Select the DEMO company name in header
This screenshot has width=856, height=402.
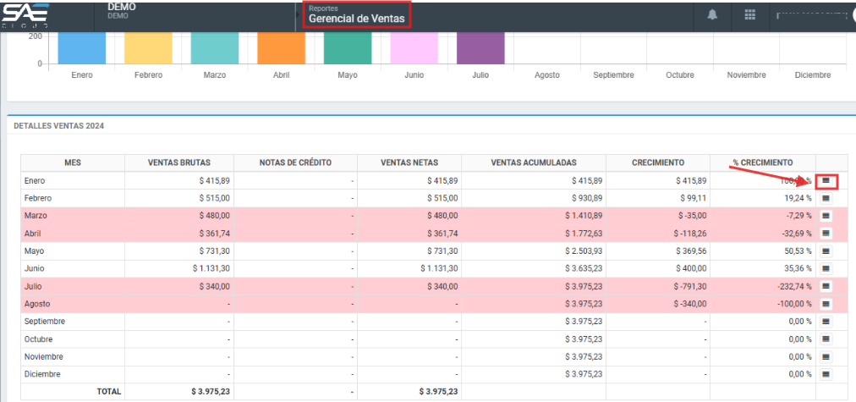[123, 6]
